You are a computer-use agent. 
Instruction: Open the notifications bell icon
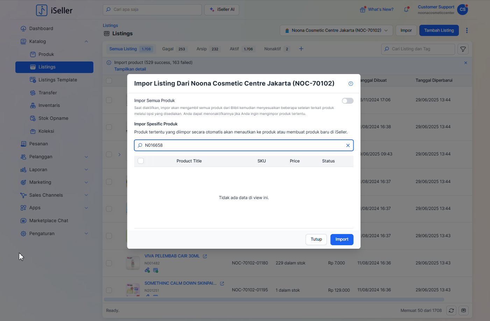[x=406, y=9]
